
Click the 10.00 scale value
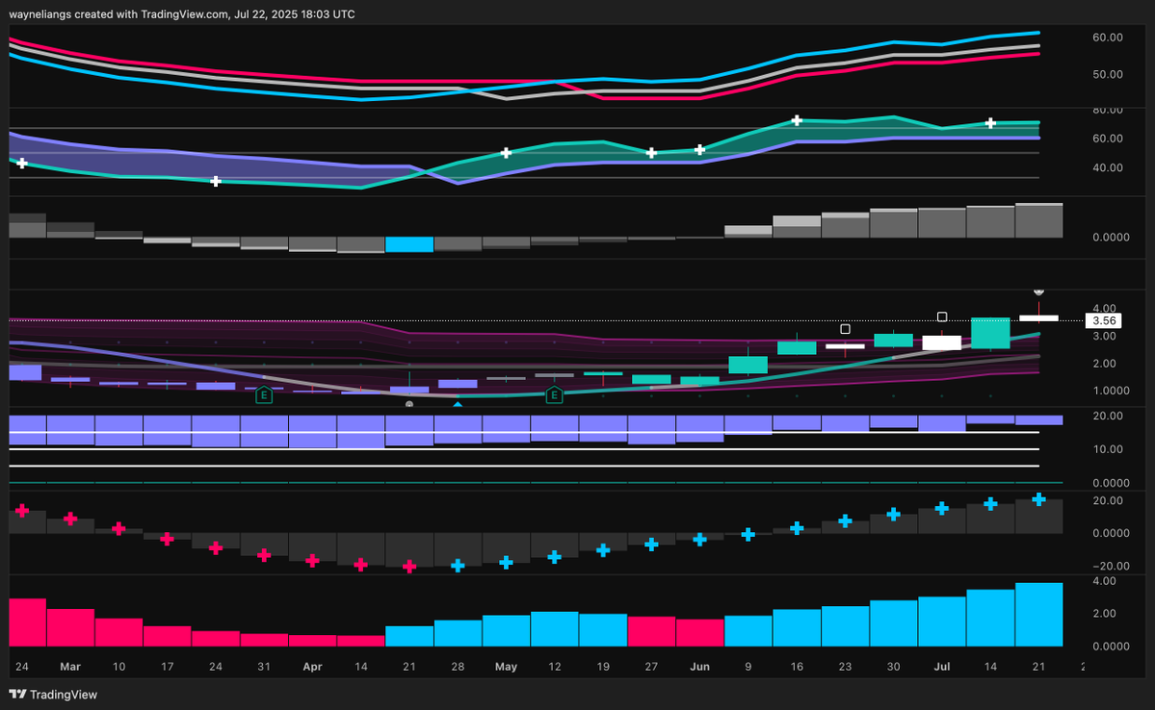[1107, 449]
